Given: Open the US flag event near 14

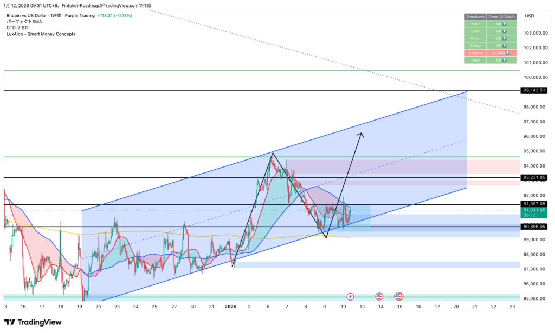Looking at the screenshot, I should coord(379,296).
